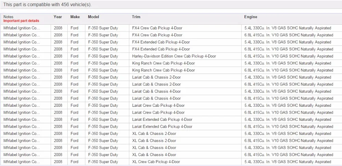
Task: Select Trim cell of King Ranch 5.4L row
Action: point(185,63)
